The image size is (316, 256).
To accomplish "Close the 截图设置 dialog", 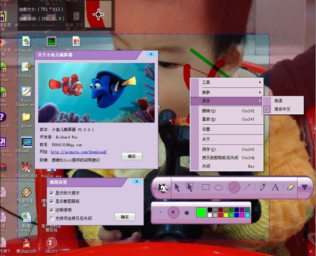I will click(x=137, y=181).
